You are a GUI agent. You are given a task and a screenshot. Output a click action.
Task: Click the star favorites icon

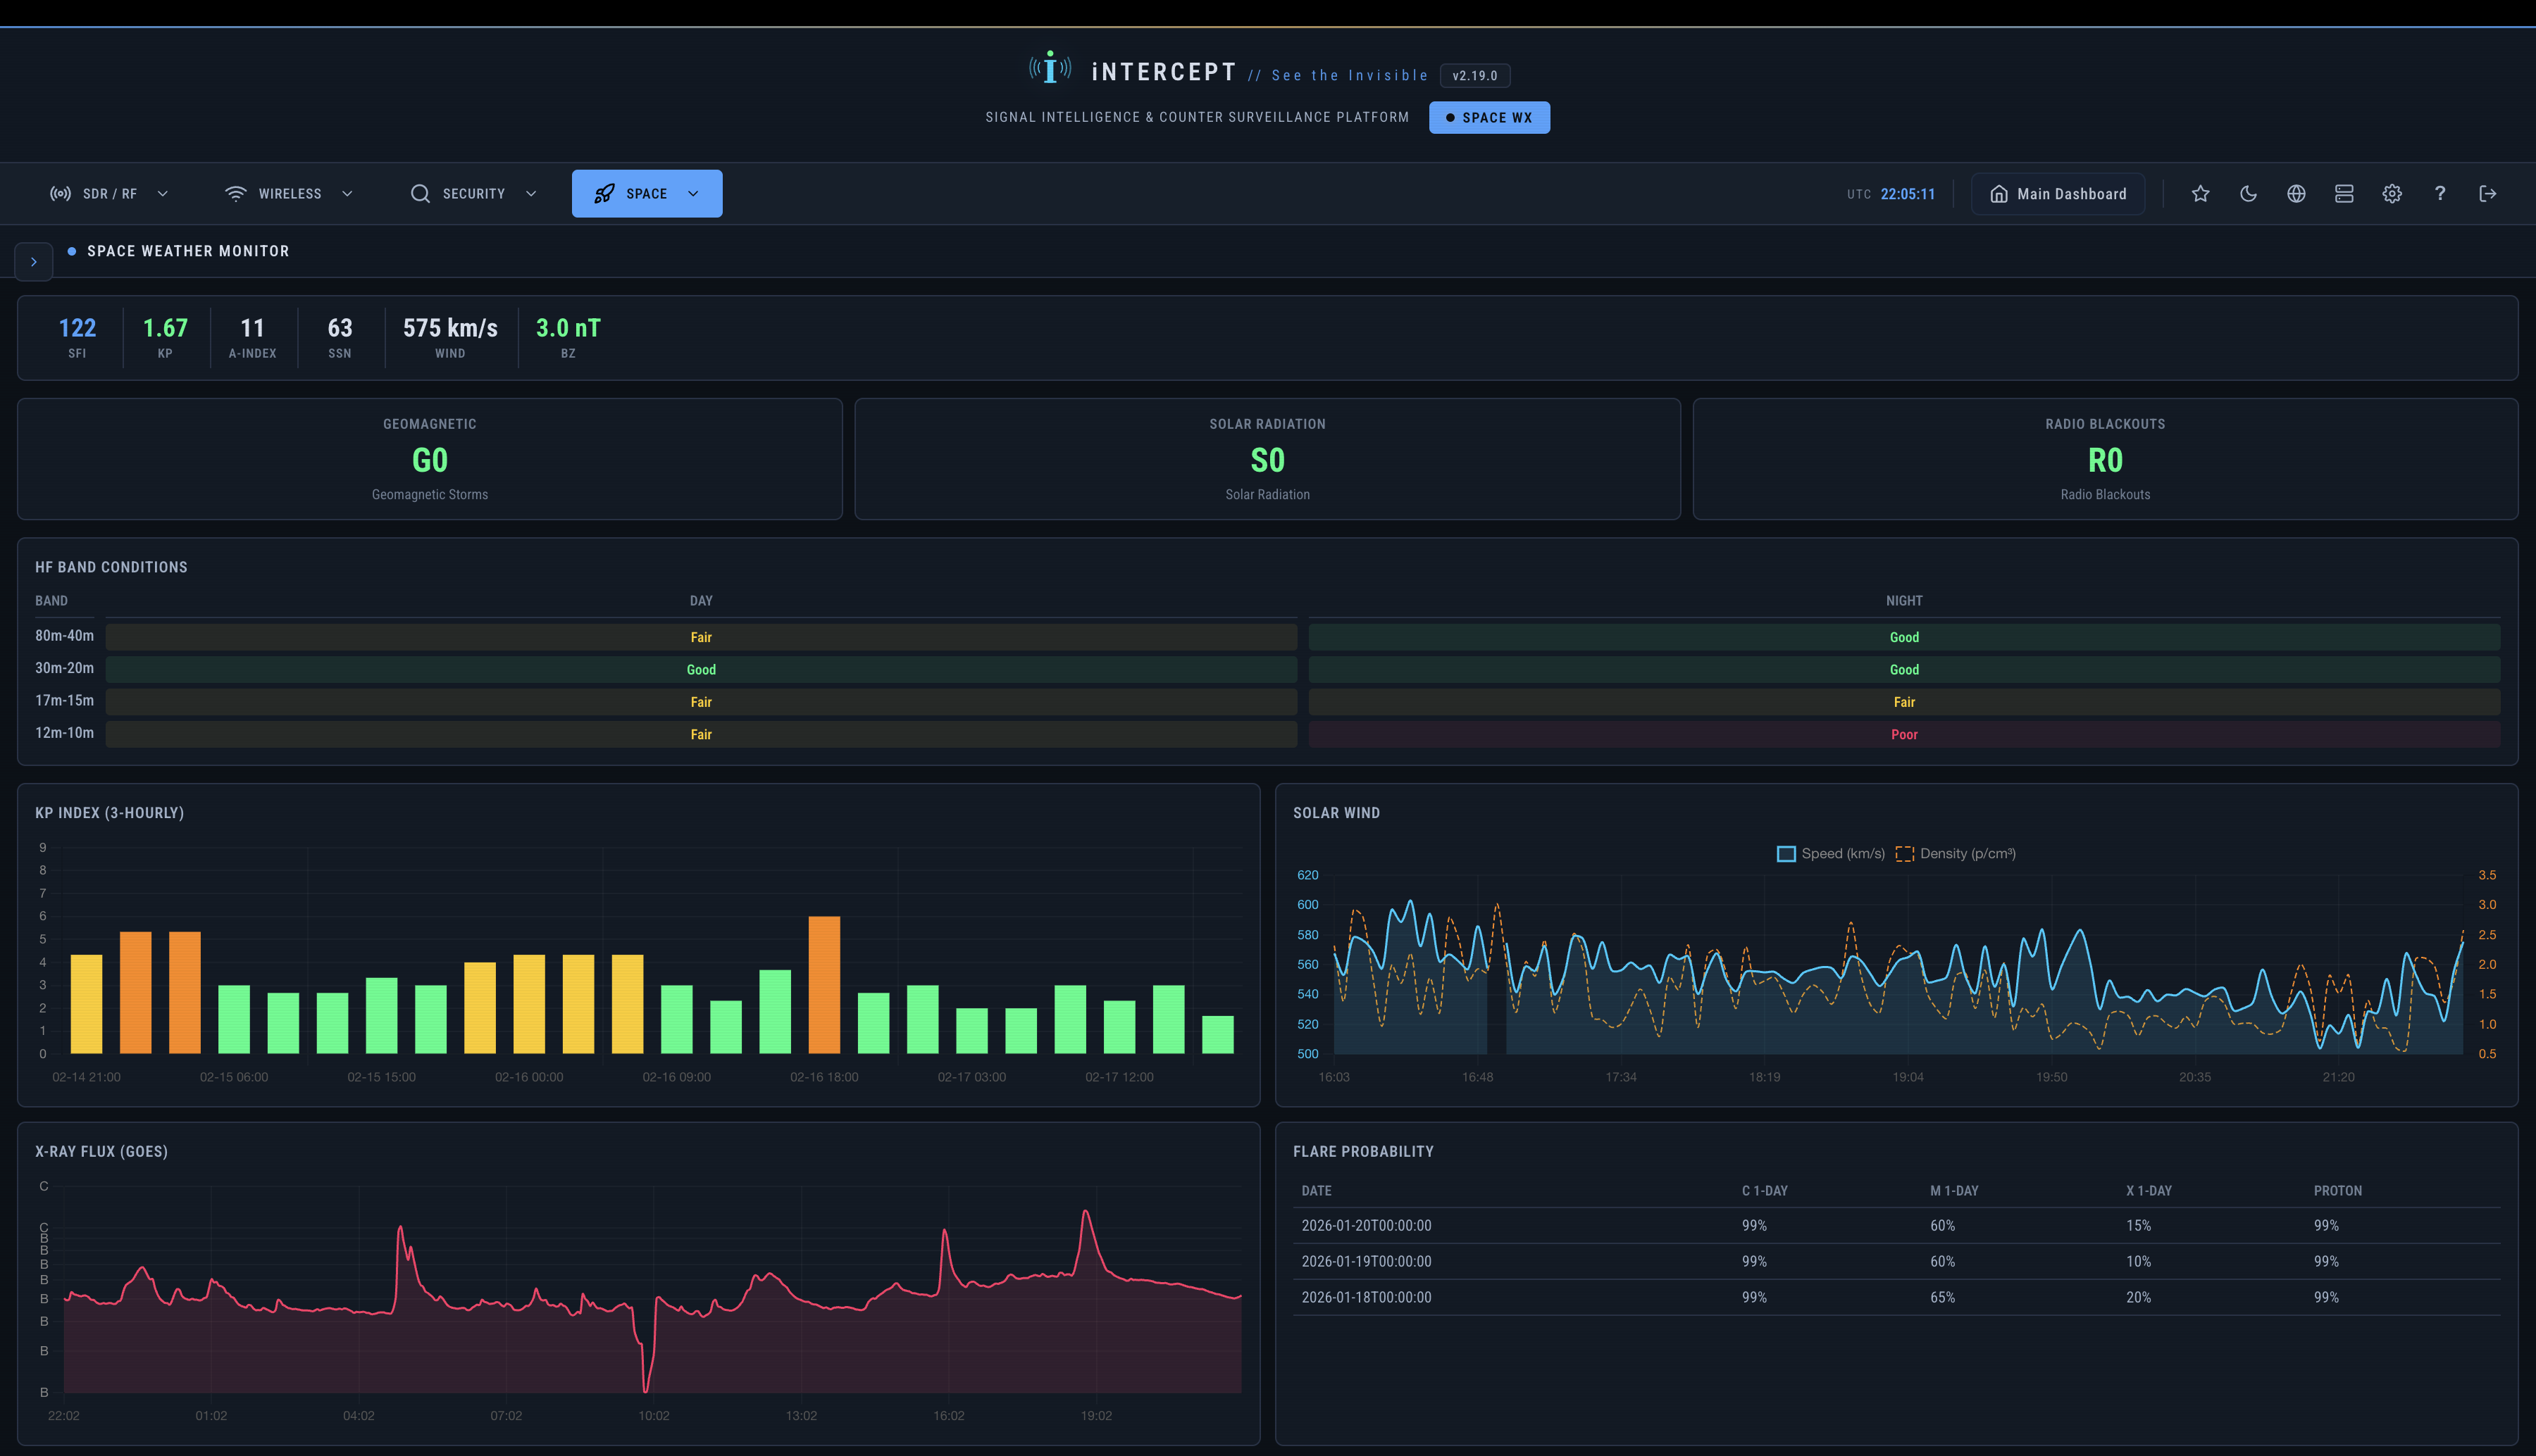pyautogui.click(x=2200, y=193)
